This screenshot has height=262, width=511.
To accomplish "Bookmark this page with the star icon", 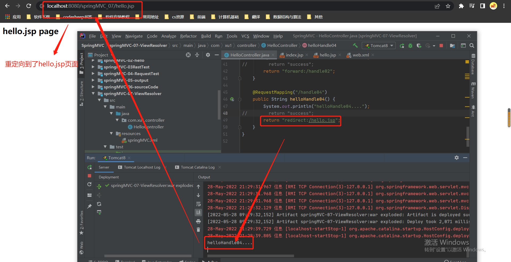I will pyautogui.click(x=448, y=6).
